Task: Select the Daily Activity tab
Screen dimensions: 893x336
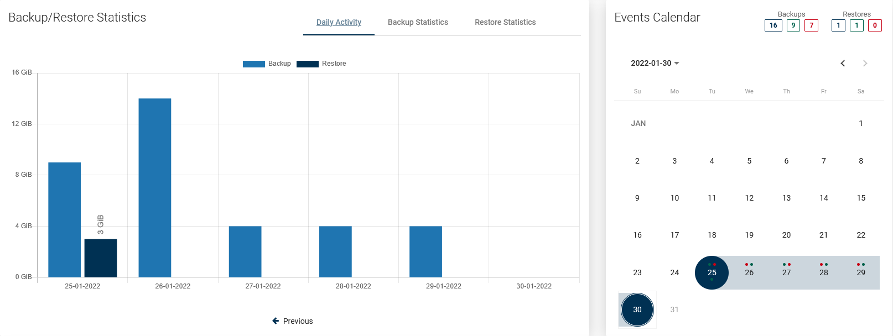Action: [x=339, y=22]
